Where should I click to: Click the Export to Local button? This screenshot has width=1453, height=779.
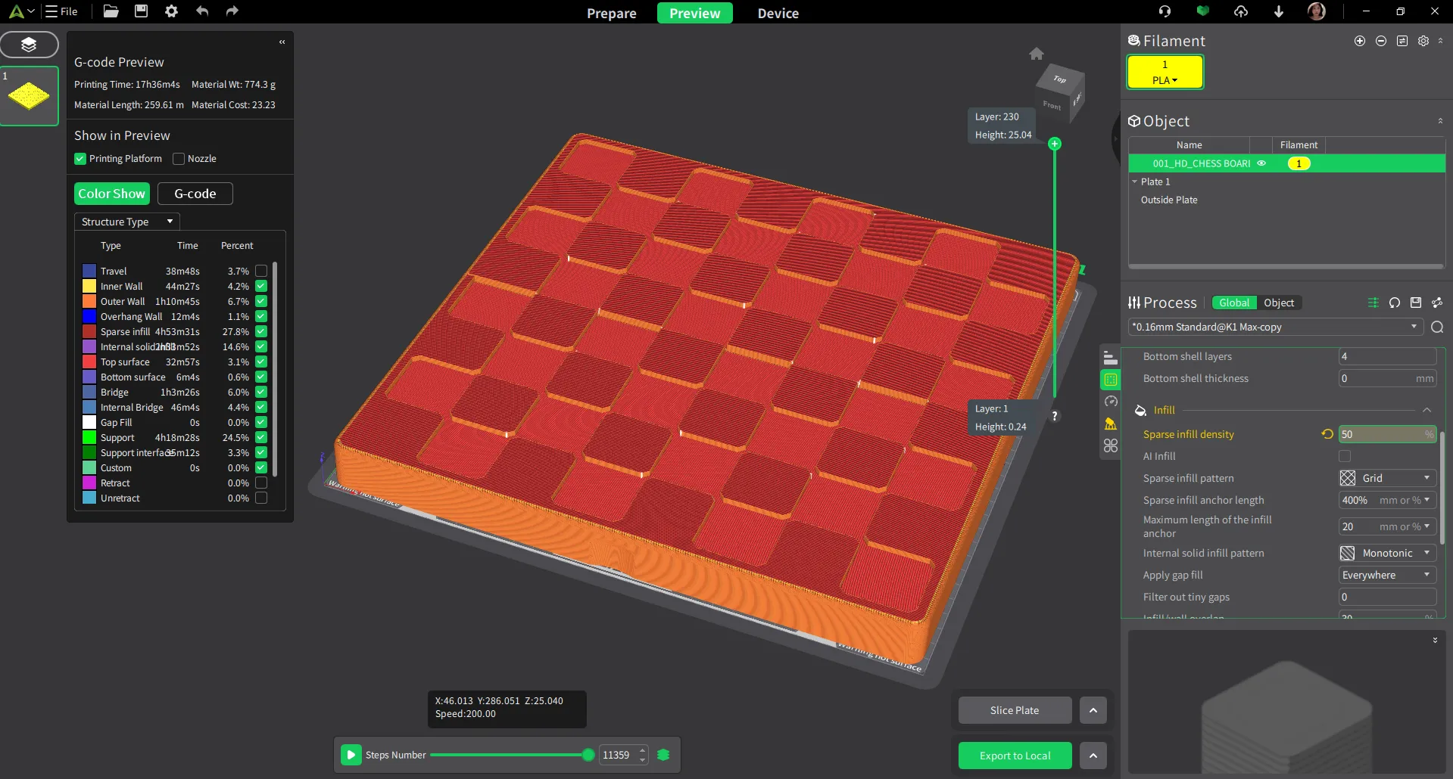[1015, 756]
